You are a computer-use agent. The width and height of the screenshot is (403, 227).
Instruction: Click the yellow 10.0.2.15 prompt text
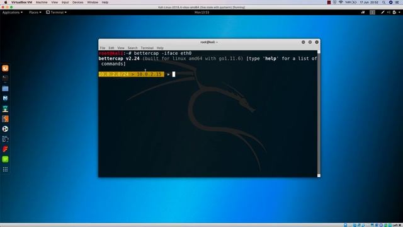[x=149, y=74]
